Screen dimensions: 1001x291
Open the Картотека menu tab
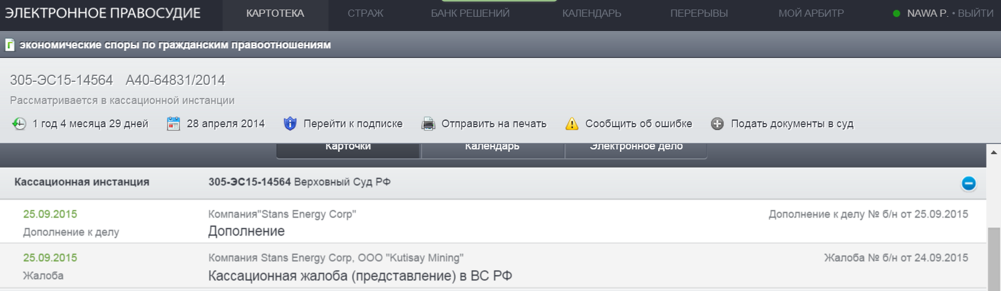tap(275, 14)
